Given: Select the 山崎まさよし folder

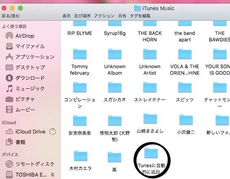Looking at the screenshot, I should 150,119.
